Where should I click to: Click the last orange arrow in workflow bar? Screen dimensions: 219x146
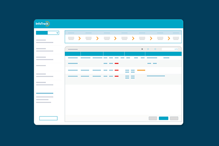pos(169,38)
